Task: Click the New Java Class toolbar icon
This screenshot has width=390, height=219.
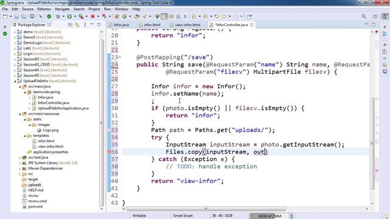Action: [x=124, y=16]
